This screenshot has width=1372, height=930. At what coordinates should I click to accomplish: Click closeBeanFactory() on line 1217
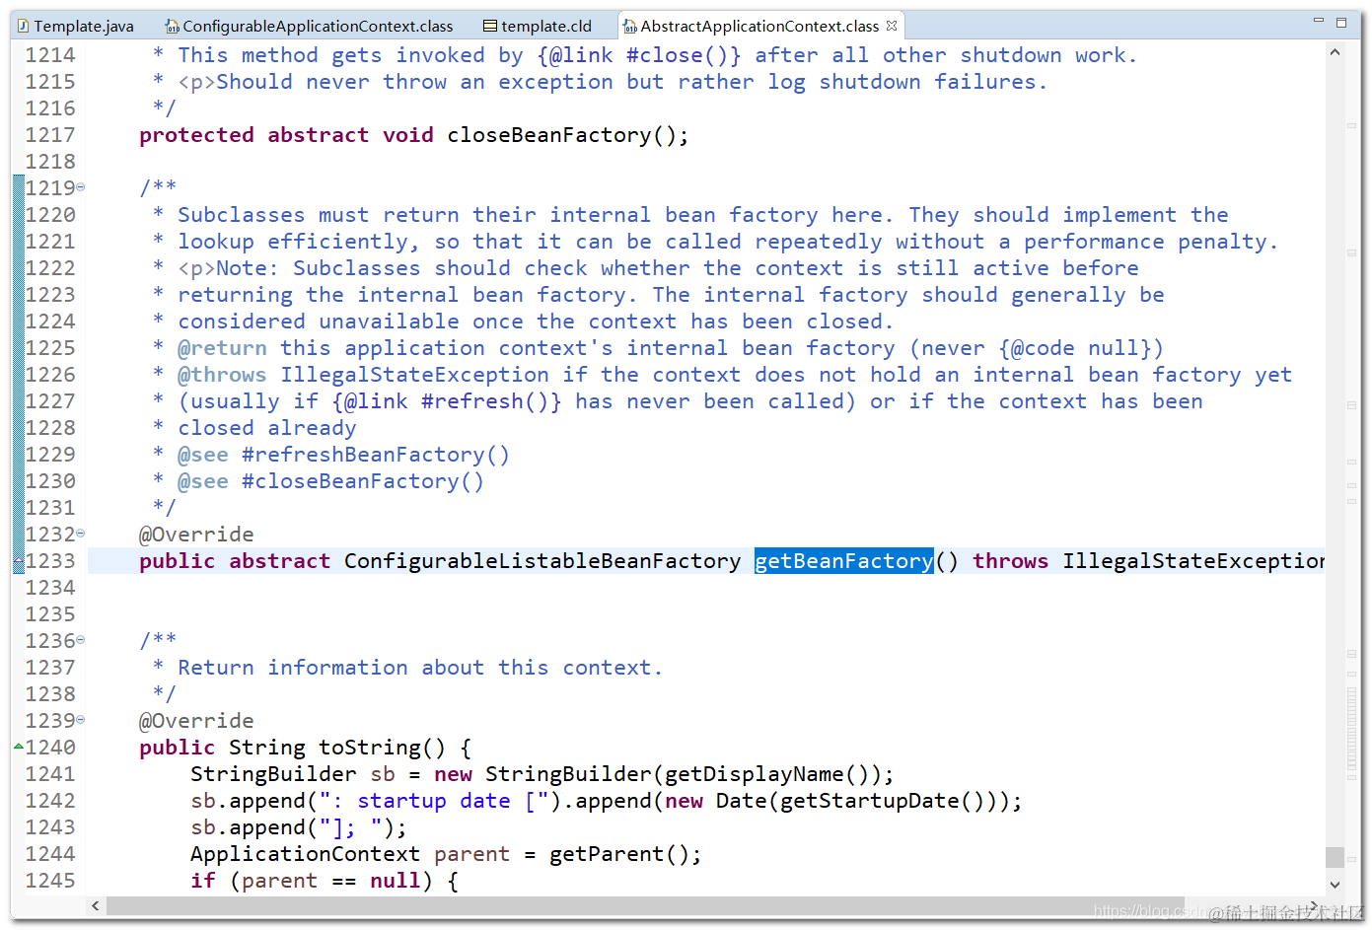coord(561,135)
